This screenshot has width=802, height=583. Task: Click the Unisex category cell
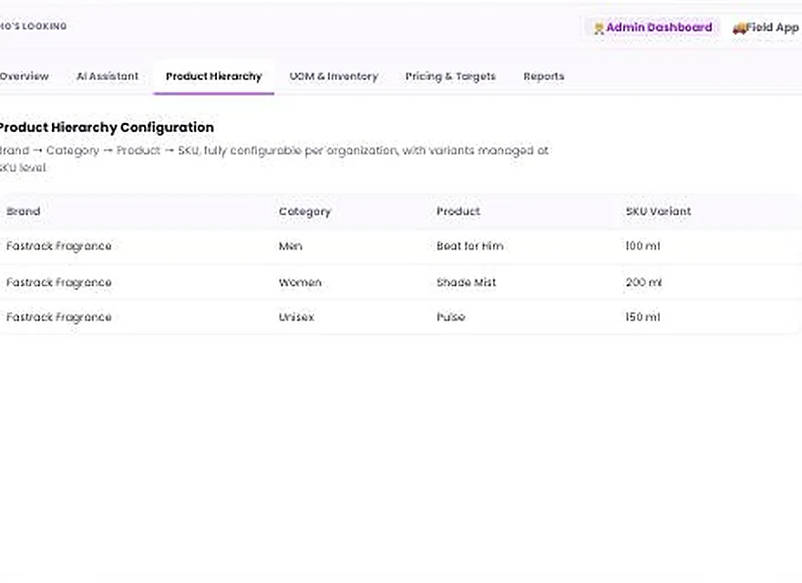pos(297,317)
